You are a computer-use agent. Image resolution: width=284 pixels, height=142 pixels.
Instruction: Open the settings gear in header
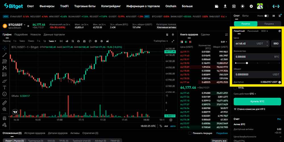(251, 6)
